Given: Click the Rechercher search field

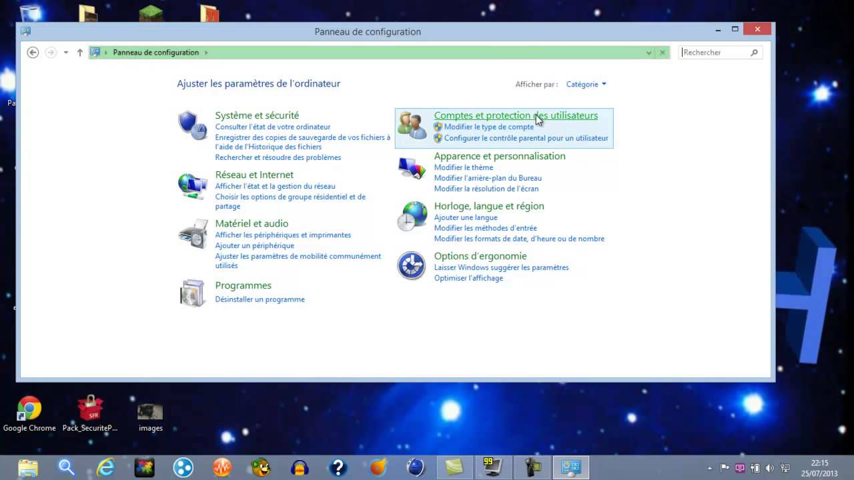Looking at the screenshot, I should click(721, 52).
